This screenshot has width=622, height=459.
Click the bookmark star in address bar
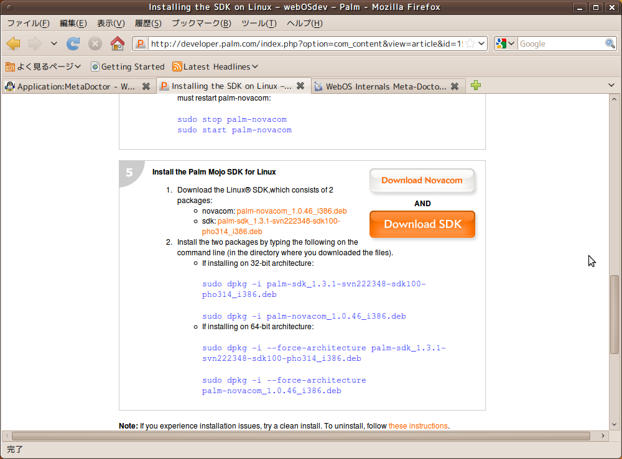(x=471, y=43)
